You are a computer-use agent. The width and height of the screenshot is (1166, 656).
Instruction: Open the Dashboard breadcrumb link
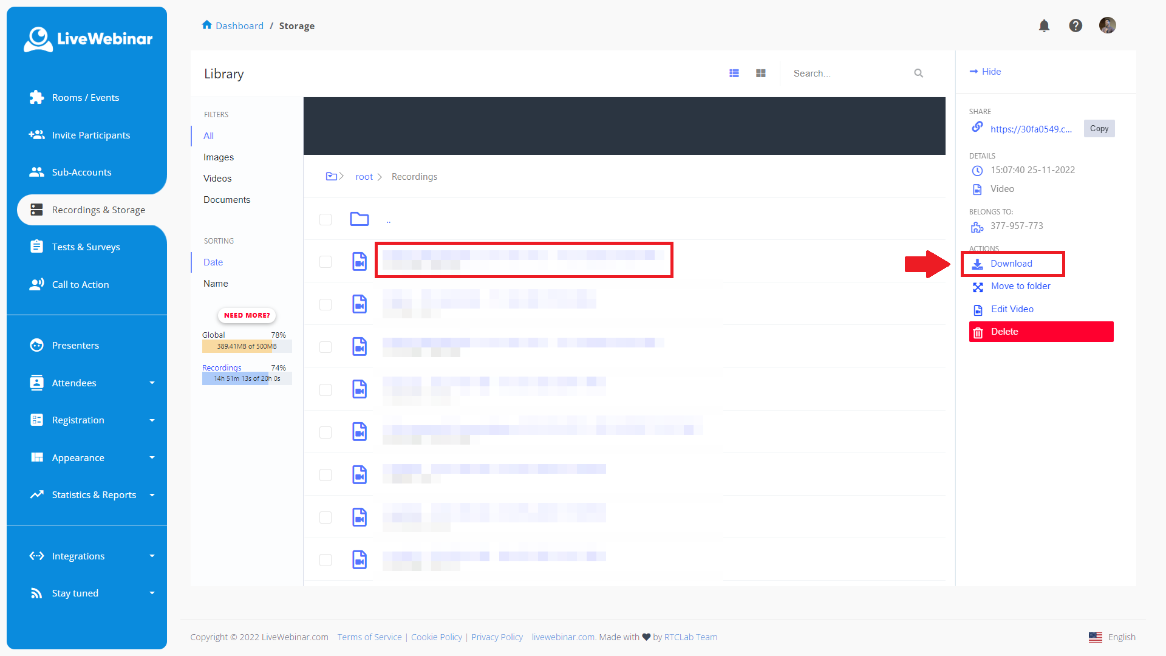point(239,26)
